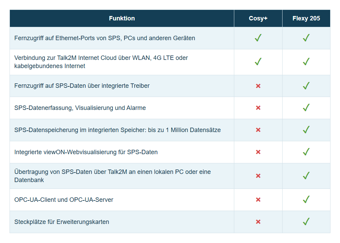Click the Funktion column header
This screenshot has height=243, width=340.
pos(122,18)
